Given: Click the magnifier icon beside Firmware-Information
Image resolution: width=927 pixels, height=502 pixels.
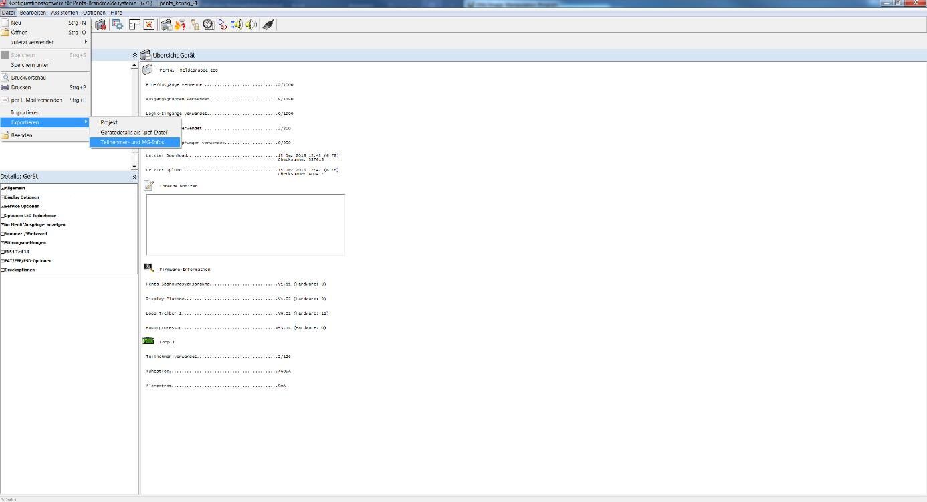Looking at the screenshot, I should (x=148, y=268).
